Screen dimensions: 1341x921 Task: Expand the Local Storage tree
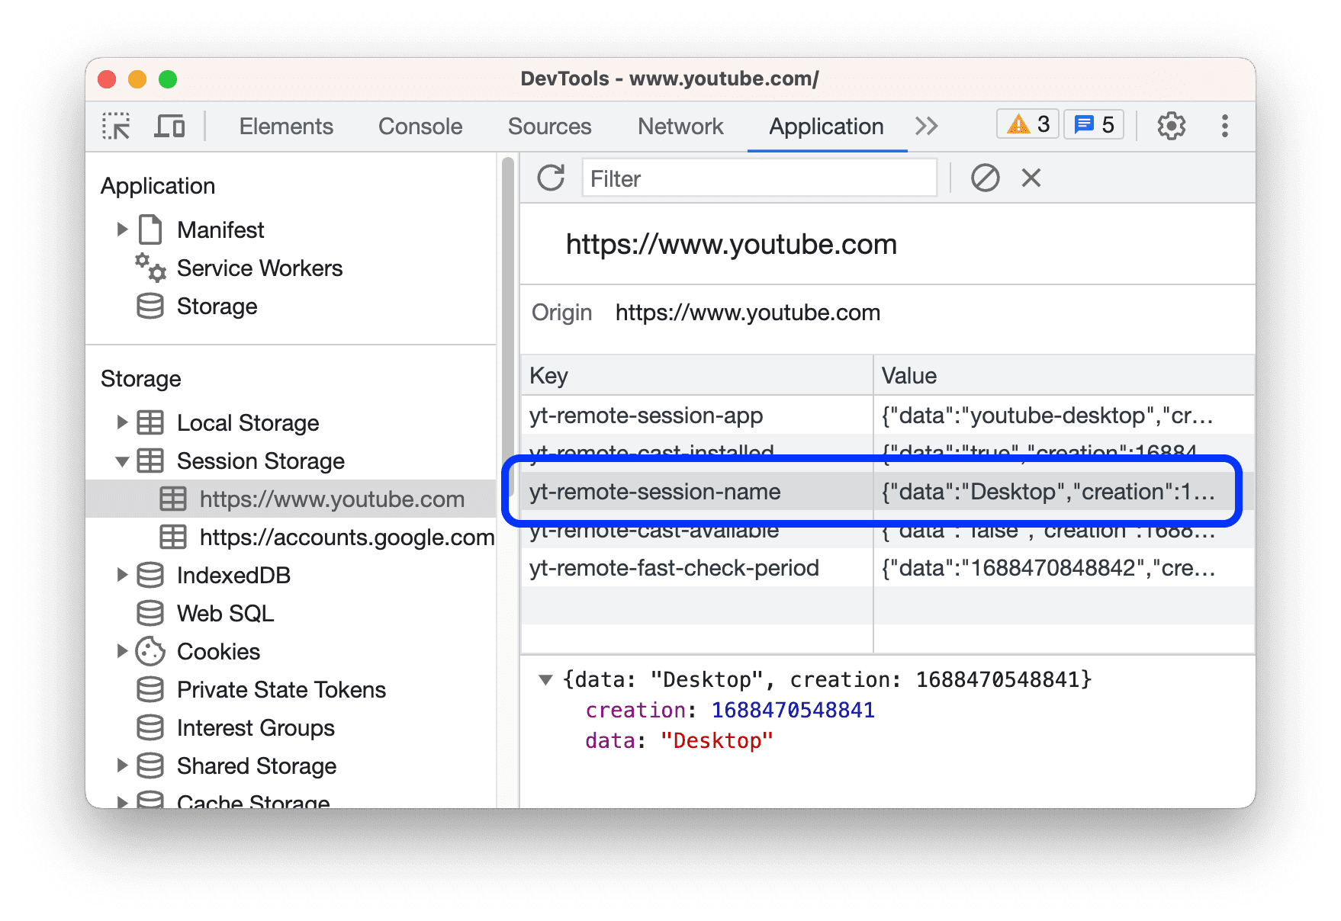coord(123,422)
